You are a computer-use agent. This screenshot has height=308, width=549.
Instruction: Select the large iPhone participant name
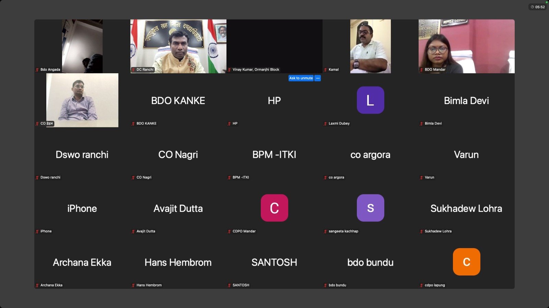coord(82,208)
